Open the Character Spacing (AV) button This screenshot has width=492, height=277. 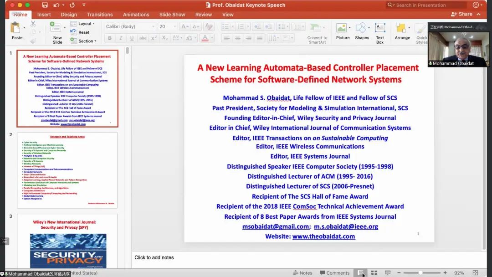[177, 38]
